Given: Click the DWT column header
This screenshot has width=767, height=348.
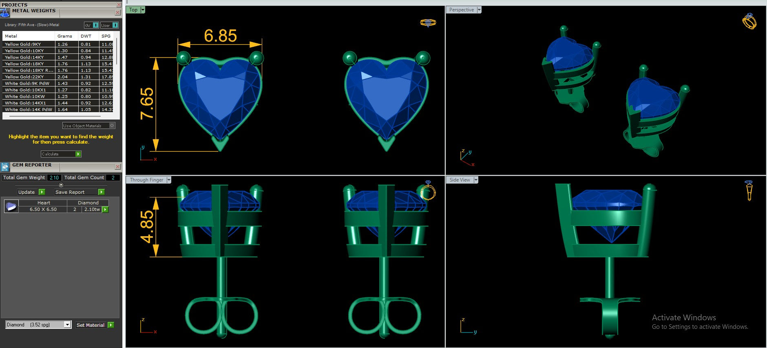Looking at the screenshot, I should point(89,36).
